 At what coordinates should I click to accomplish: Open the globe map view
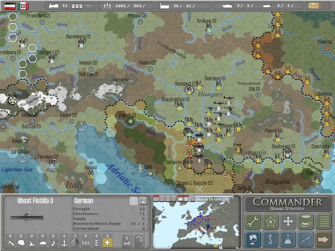(x=253, y=239)
